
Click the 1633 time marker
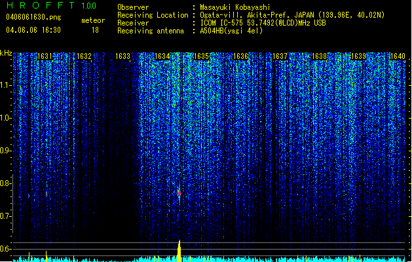(122, 56)
